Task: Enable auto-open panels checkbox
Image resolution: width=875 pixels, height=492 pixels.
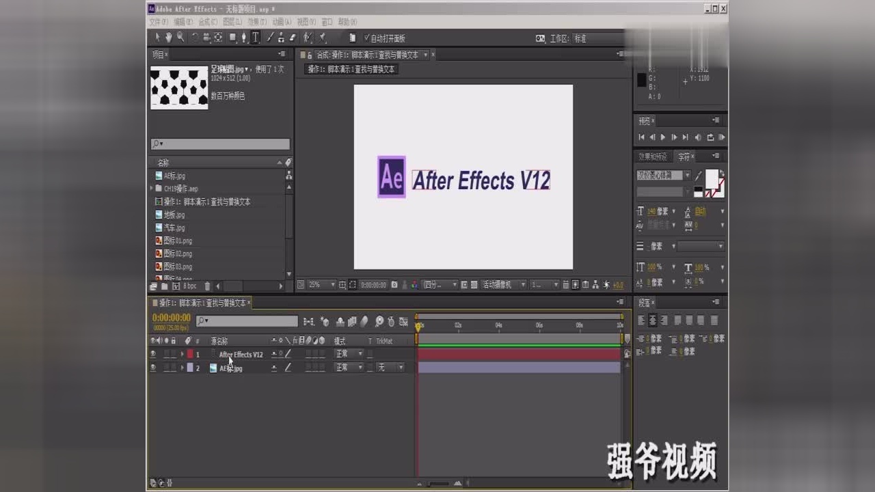Action: pyautogui.click(x=367, y=38)
